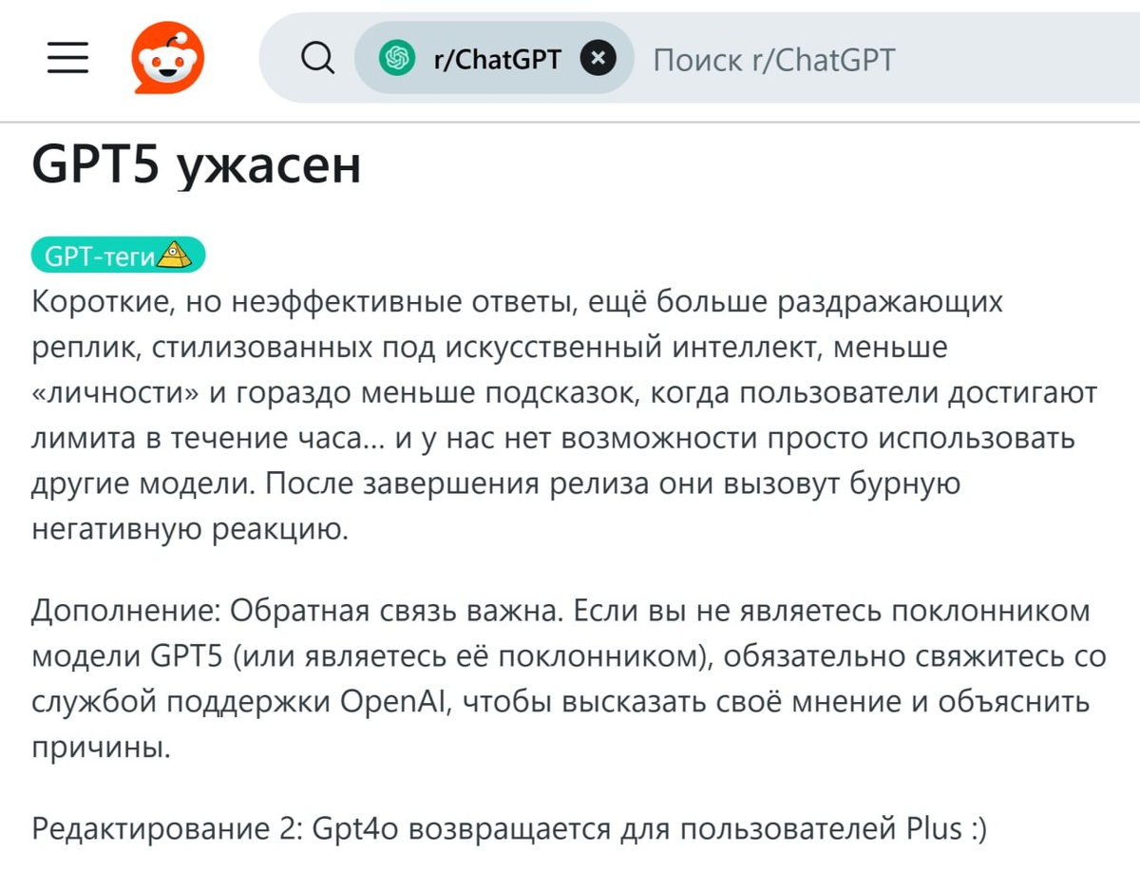Screen dimensions: 1140x891
Task: Select the magnifying glass search icon
Action: 318,57
